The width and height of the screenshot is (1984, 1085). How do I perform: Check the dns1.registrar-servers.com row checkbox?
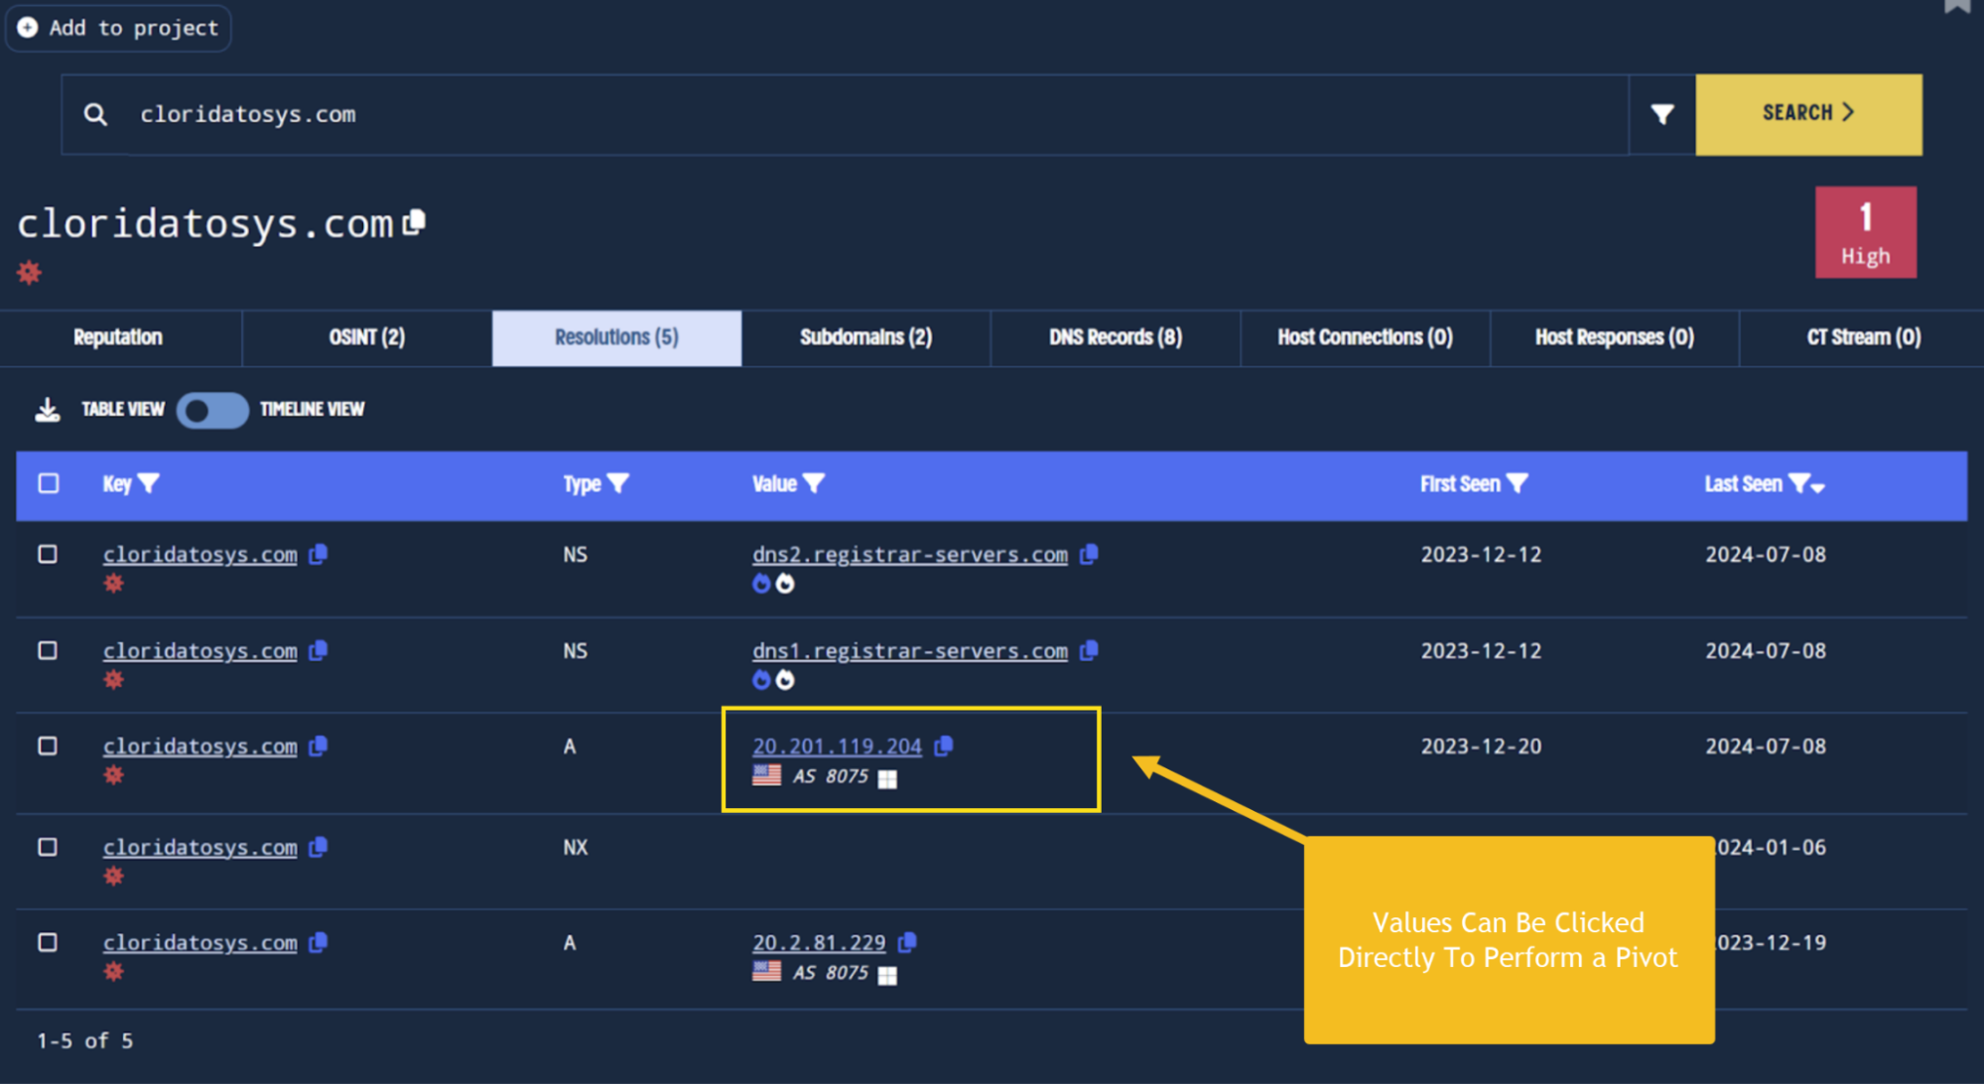pos(48,650)
